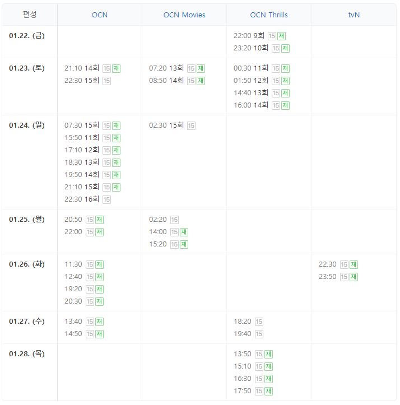The height and width of the screenshot is (405, 400).
Task: Click the 15 rating badge beside 18:30 13회
Action: (106, 162)
